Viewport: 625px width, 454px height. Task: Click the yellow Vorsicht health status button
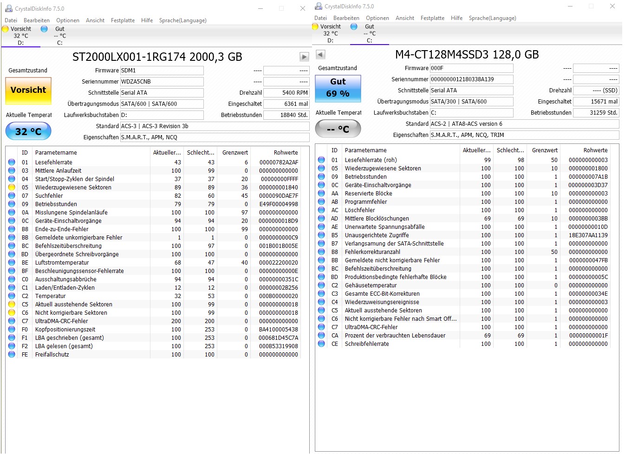pos(28,90)
